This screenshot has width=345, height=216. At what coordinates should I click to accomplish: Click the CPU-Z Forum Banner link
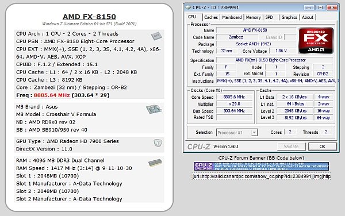[x=261, y=158]
